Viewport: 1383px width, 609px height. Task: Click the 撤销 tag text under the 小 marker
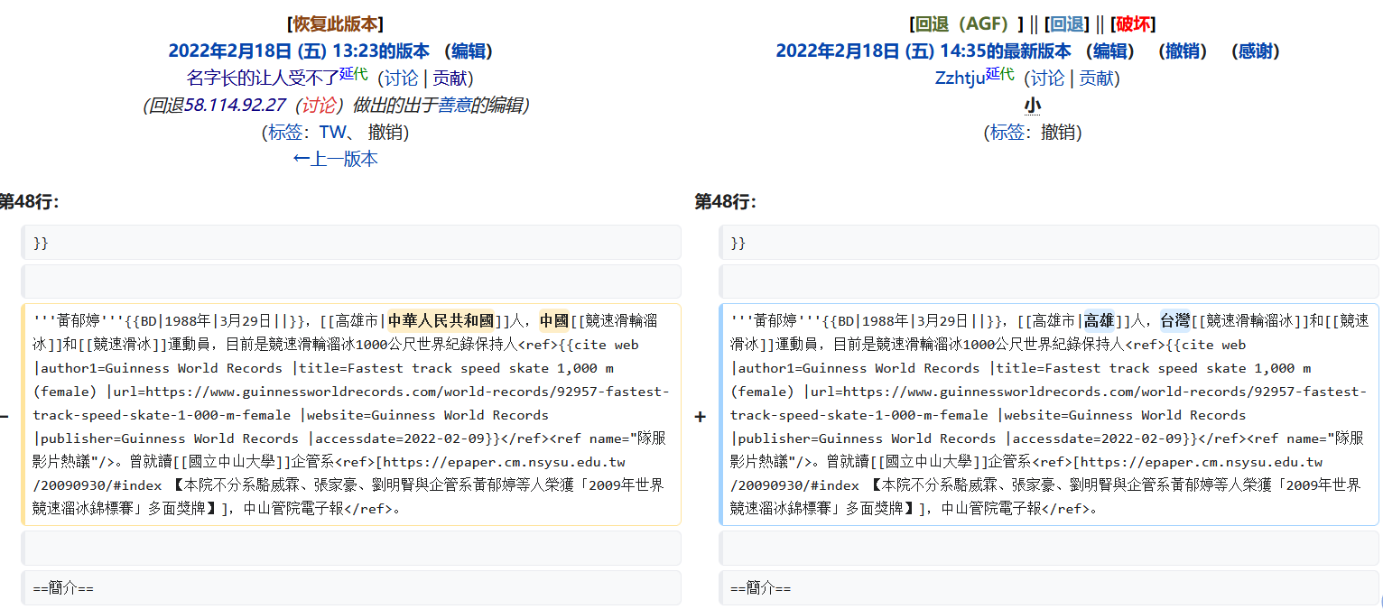tap(1060, 132)
